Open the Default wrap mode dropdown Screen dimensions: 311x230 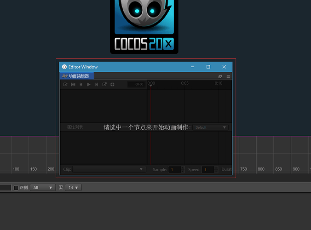(x=210, y=127)
